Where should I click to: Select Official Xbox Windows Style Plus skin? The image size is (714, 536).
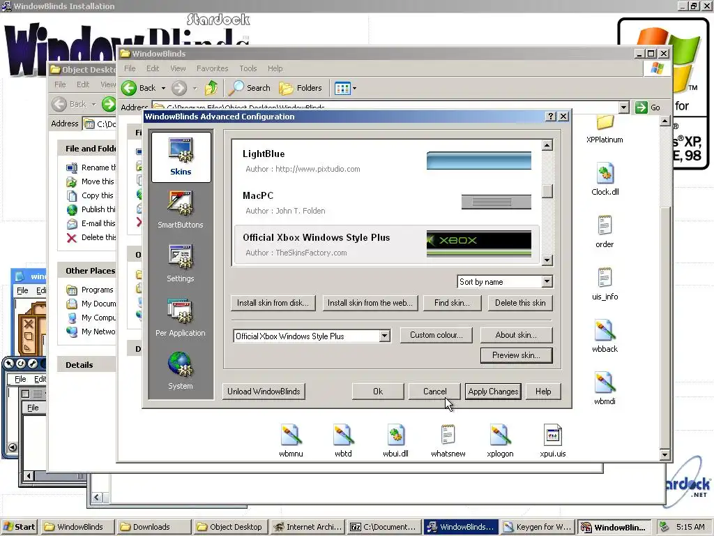(x=387, y=245)
